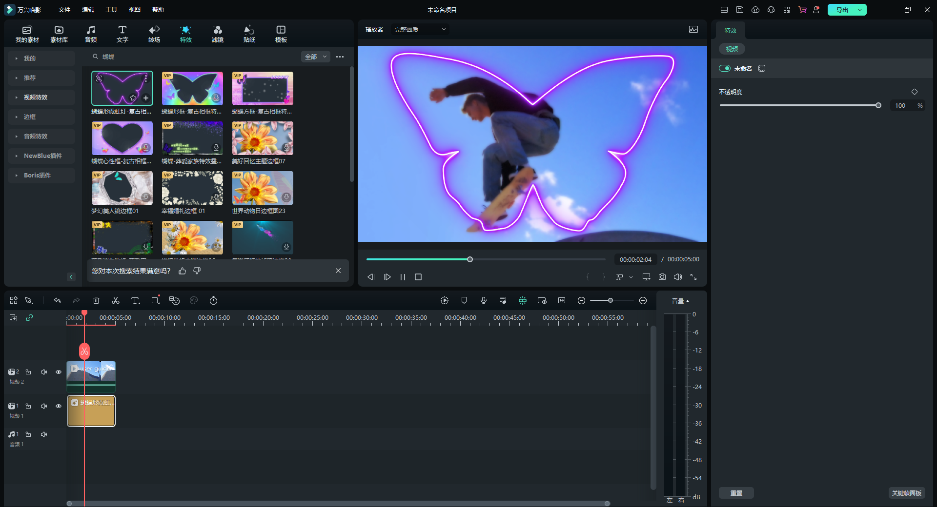Viewport: 937px width, 507px height.
Task: Open the 工具 menu
Action: 111,10
